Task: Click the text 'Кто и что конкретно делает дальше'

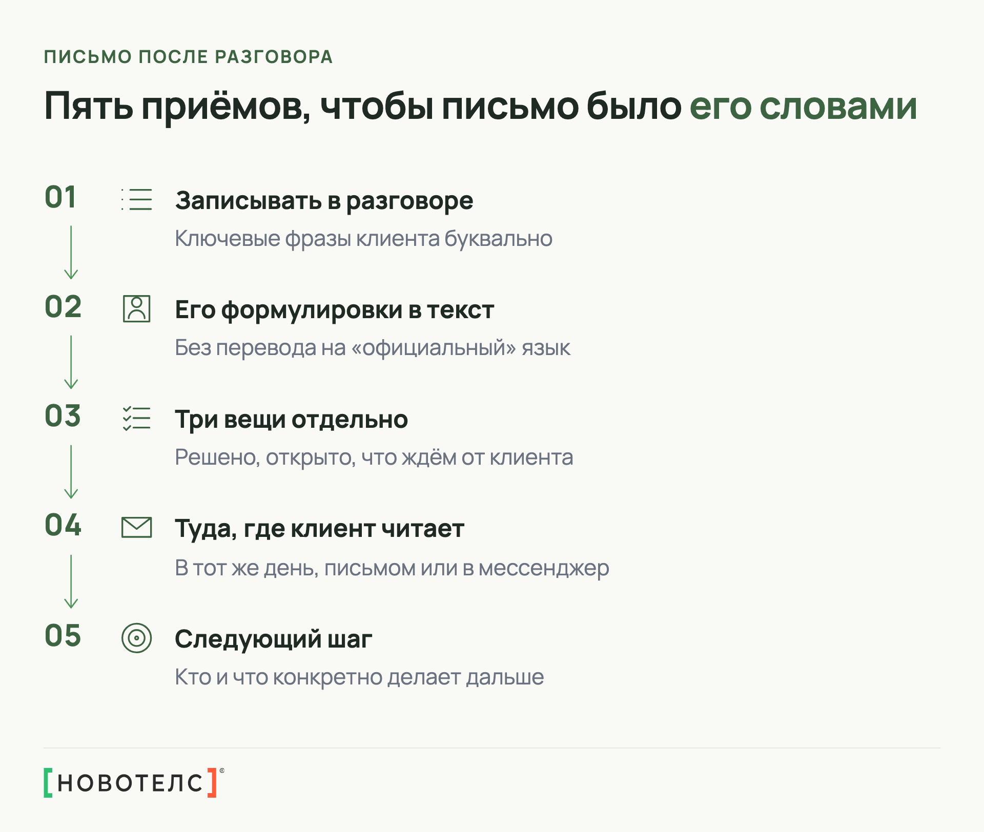Action: pyautogui.click(x=359, y=677)
